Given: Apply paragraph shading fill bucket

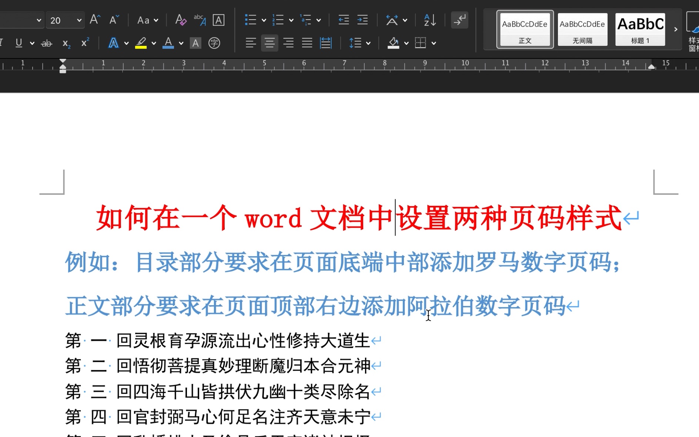Looking at the screenshot, I should (x=393, y=43).
